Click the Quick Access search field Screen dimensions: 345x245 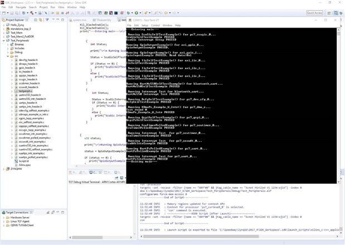pyautogui.click(x=329, y=12)
